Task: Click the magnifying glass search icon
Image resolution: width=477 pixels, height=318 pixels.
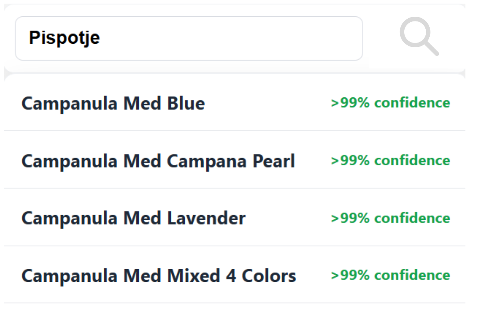Action: point(419,36)
